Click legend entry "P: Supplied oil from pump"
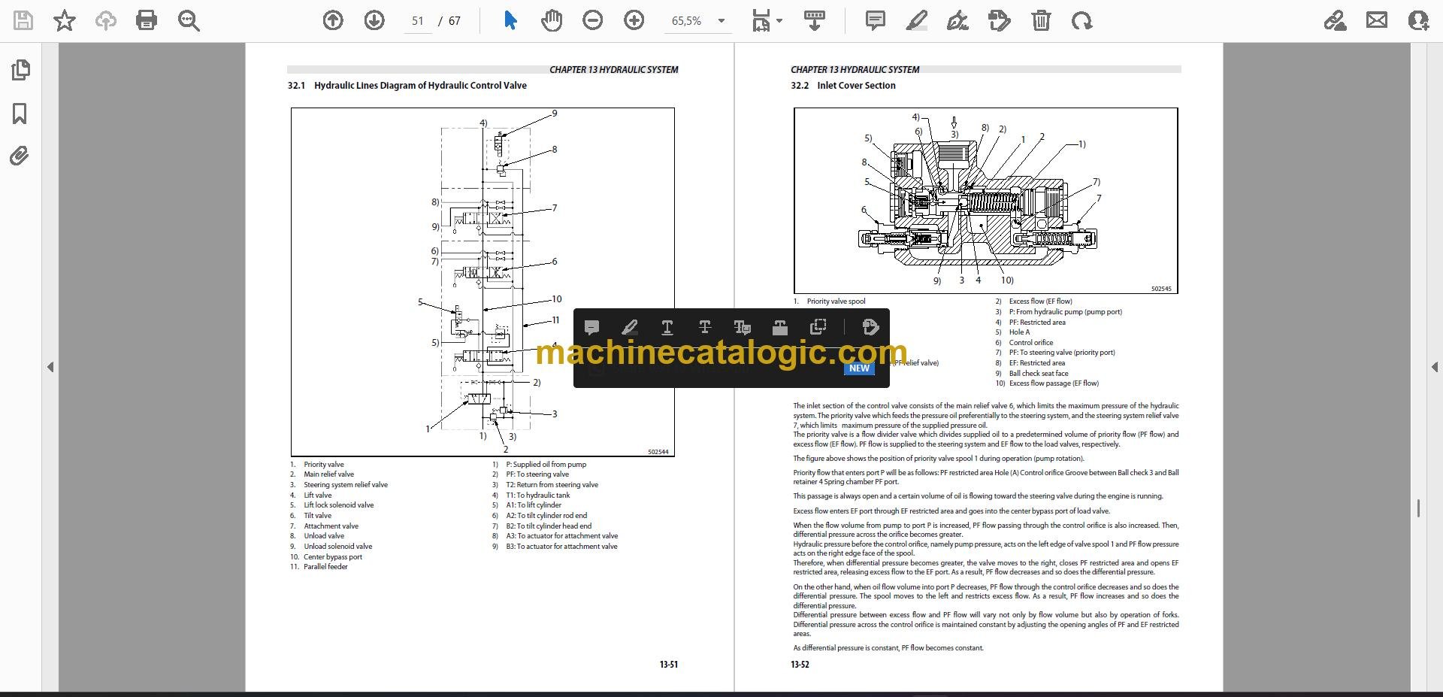The width and height of the screenshot is (1443, 697). (546, 465)
